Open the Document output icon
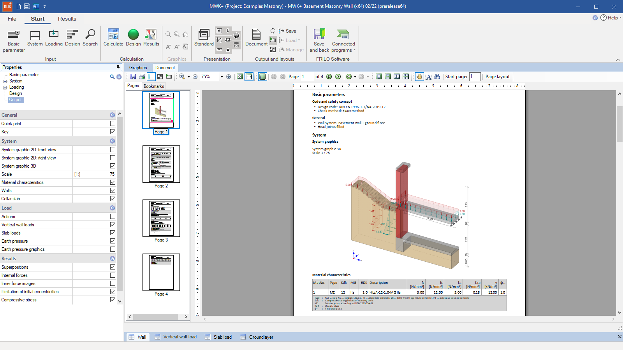Image resolution: width=623 pixels, height=350 pixels. (256, 38)
